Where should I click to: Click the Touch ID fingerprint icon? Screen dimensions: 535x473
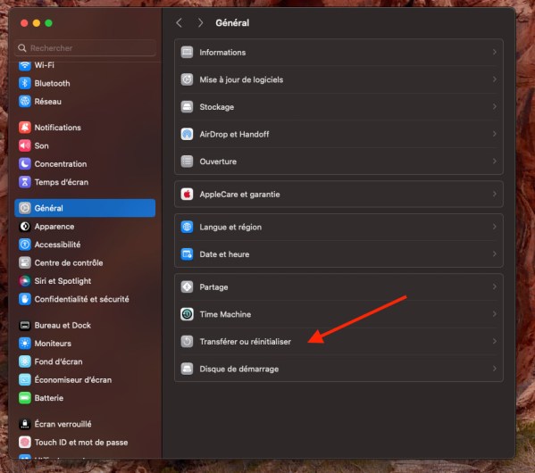[x=25, y=442]
